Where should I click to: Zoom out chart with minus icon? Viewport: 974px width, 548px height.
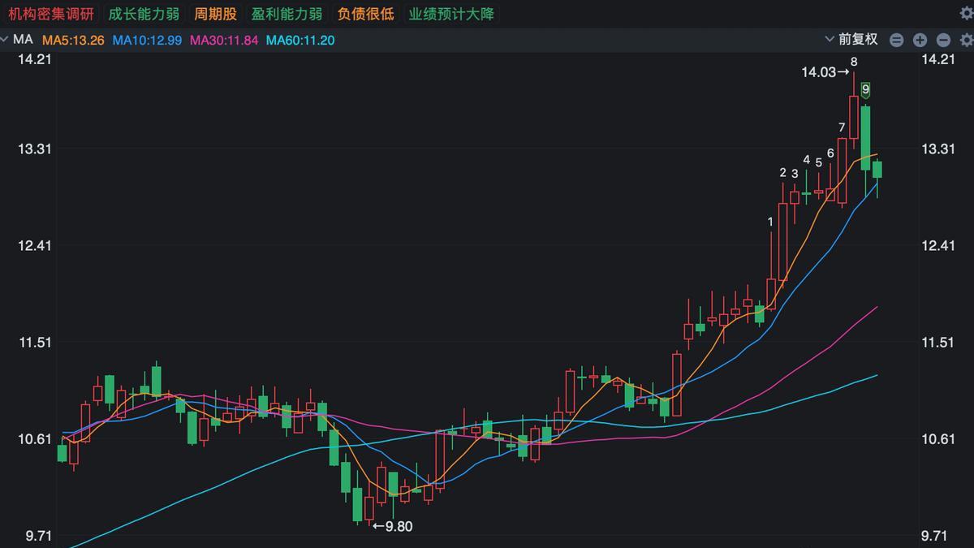[943, 40]
